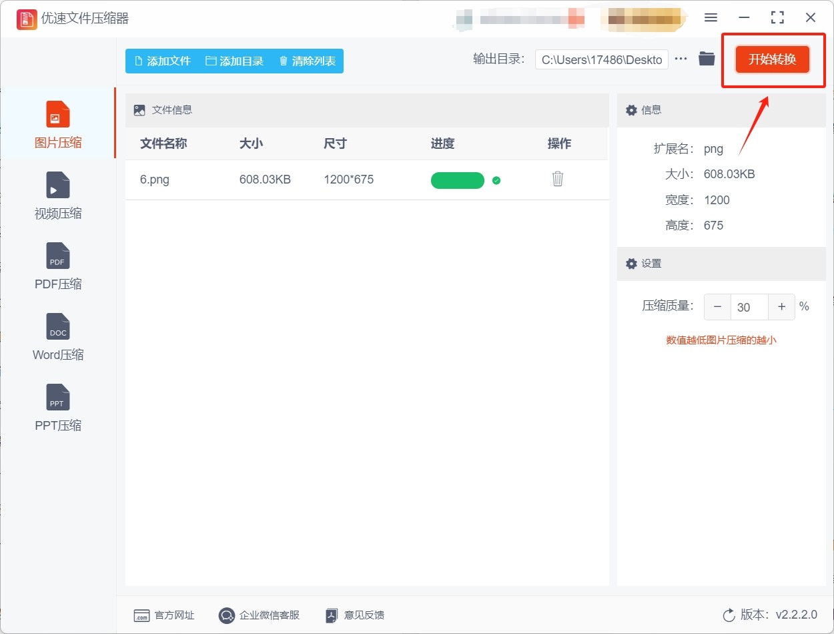Viewport: 834px width, 634px height.
Task: Open output folder via the folder icon
Action: [707, 59]
